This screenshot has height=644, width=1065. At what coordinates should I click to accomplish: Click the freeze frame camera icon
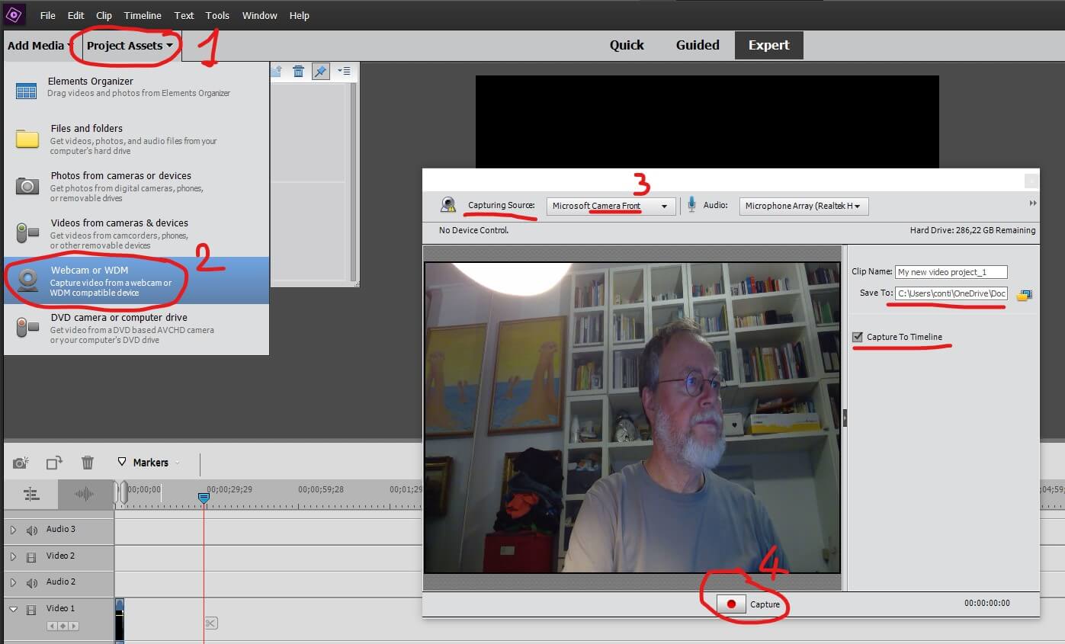pos(21,463)
